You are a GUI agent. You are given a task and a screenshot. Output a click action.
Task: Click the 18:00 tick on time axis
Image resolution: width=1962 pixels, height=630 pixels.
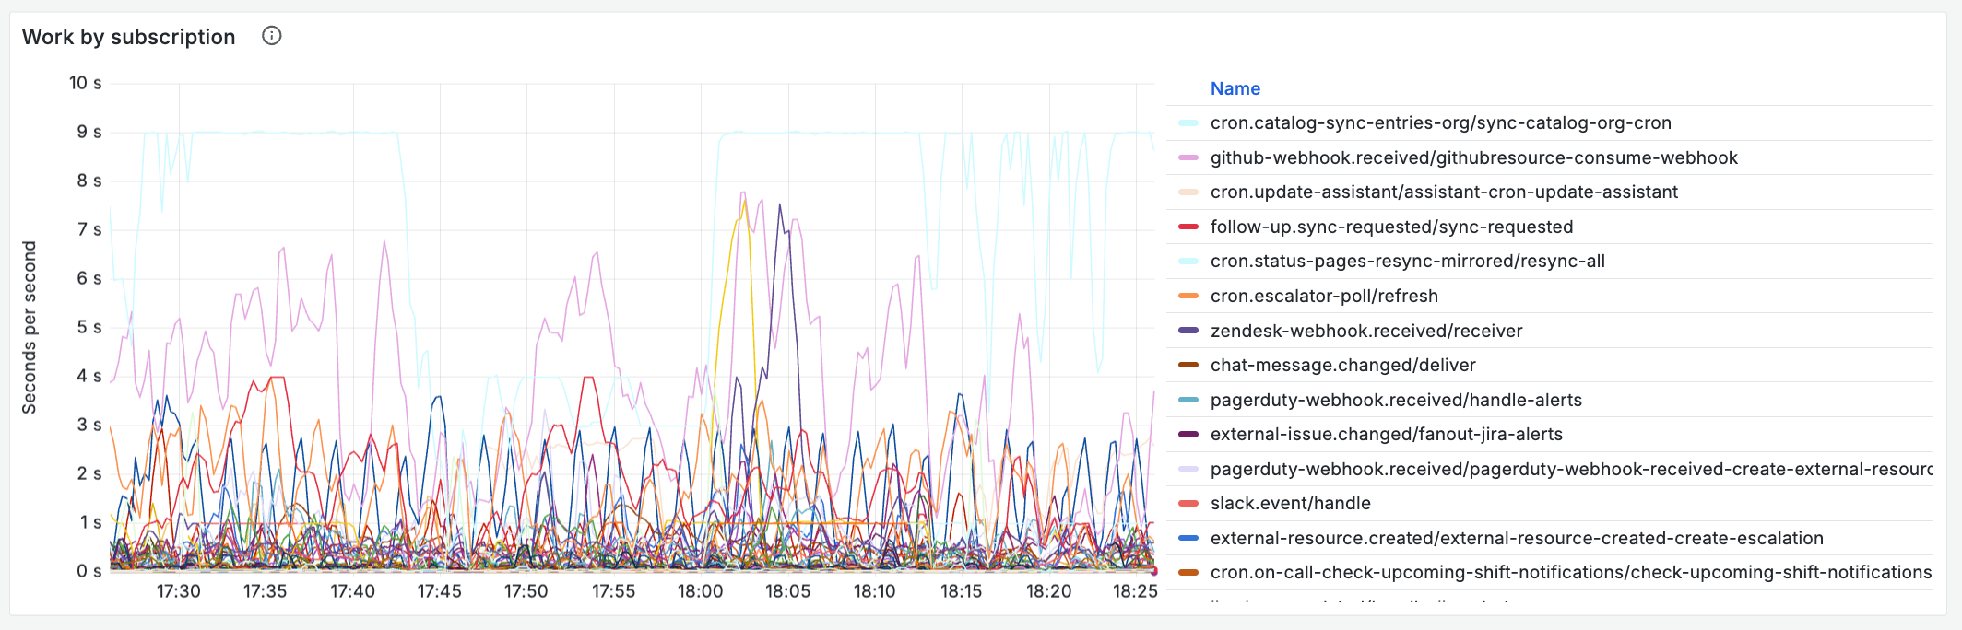coord(701,591)
